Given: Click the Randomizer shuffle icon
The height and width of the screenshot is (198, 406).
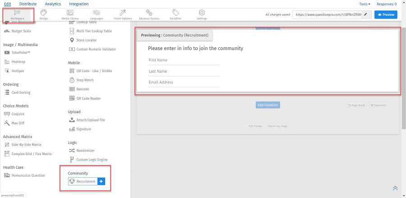Looking at the screenshot, I should tap(72, 151).
